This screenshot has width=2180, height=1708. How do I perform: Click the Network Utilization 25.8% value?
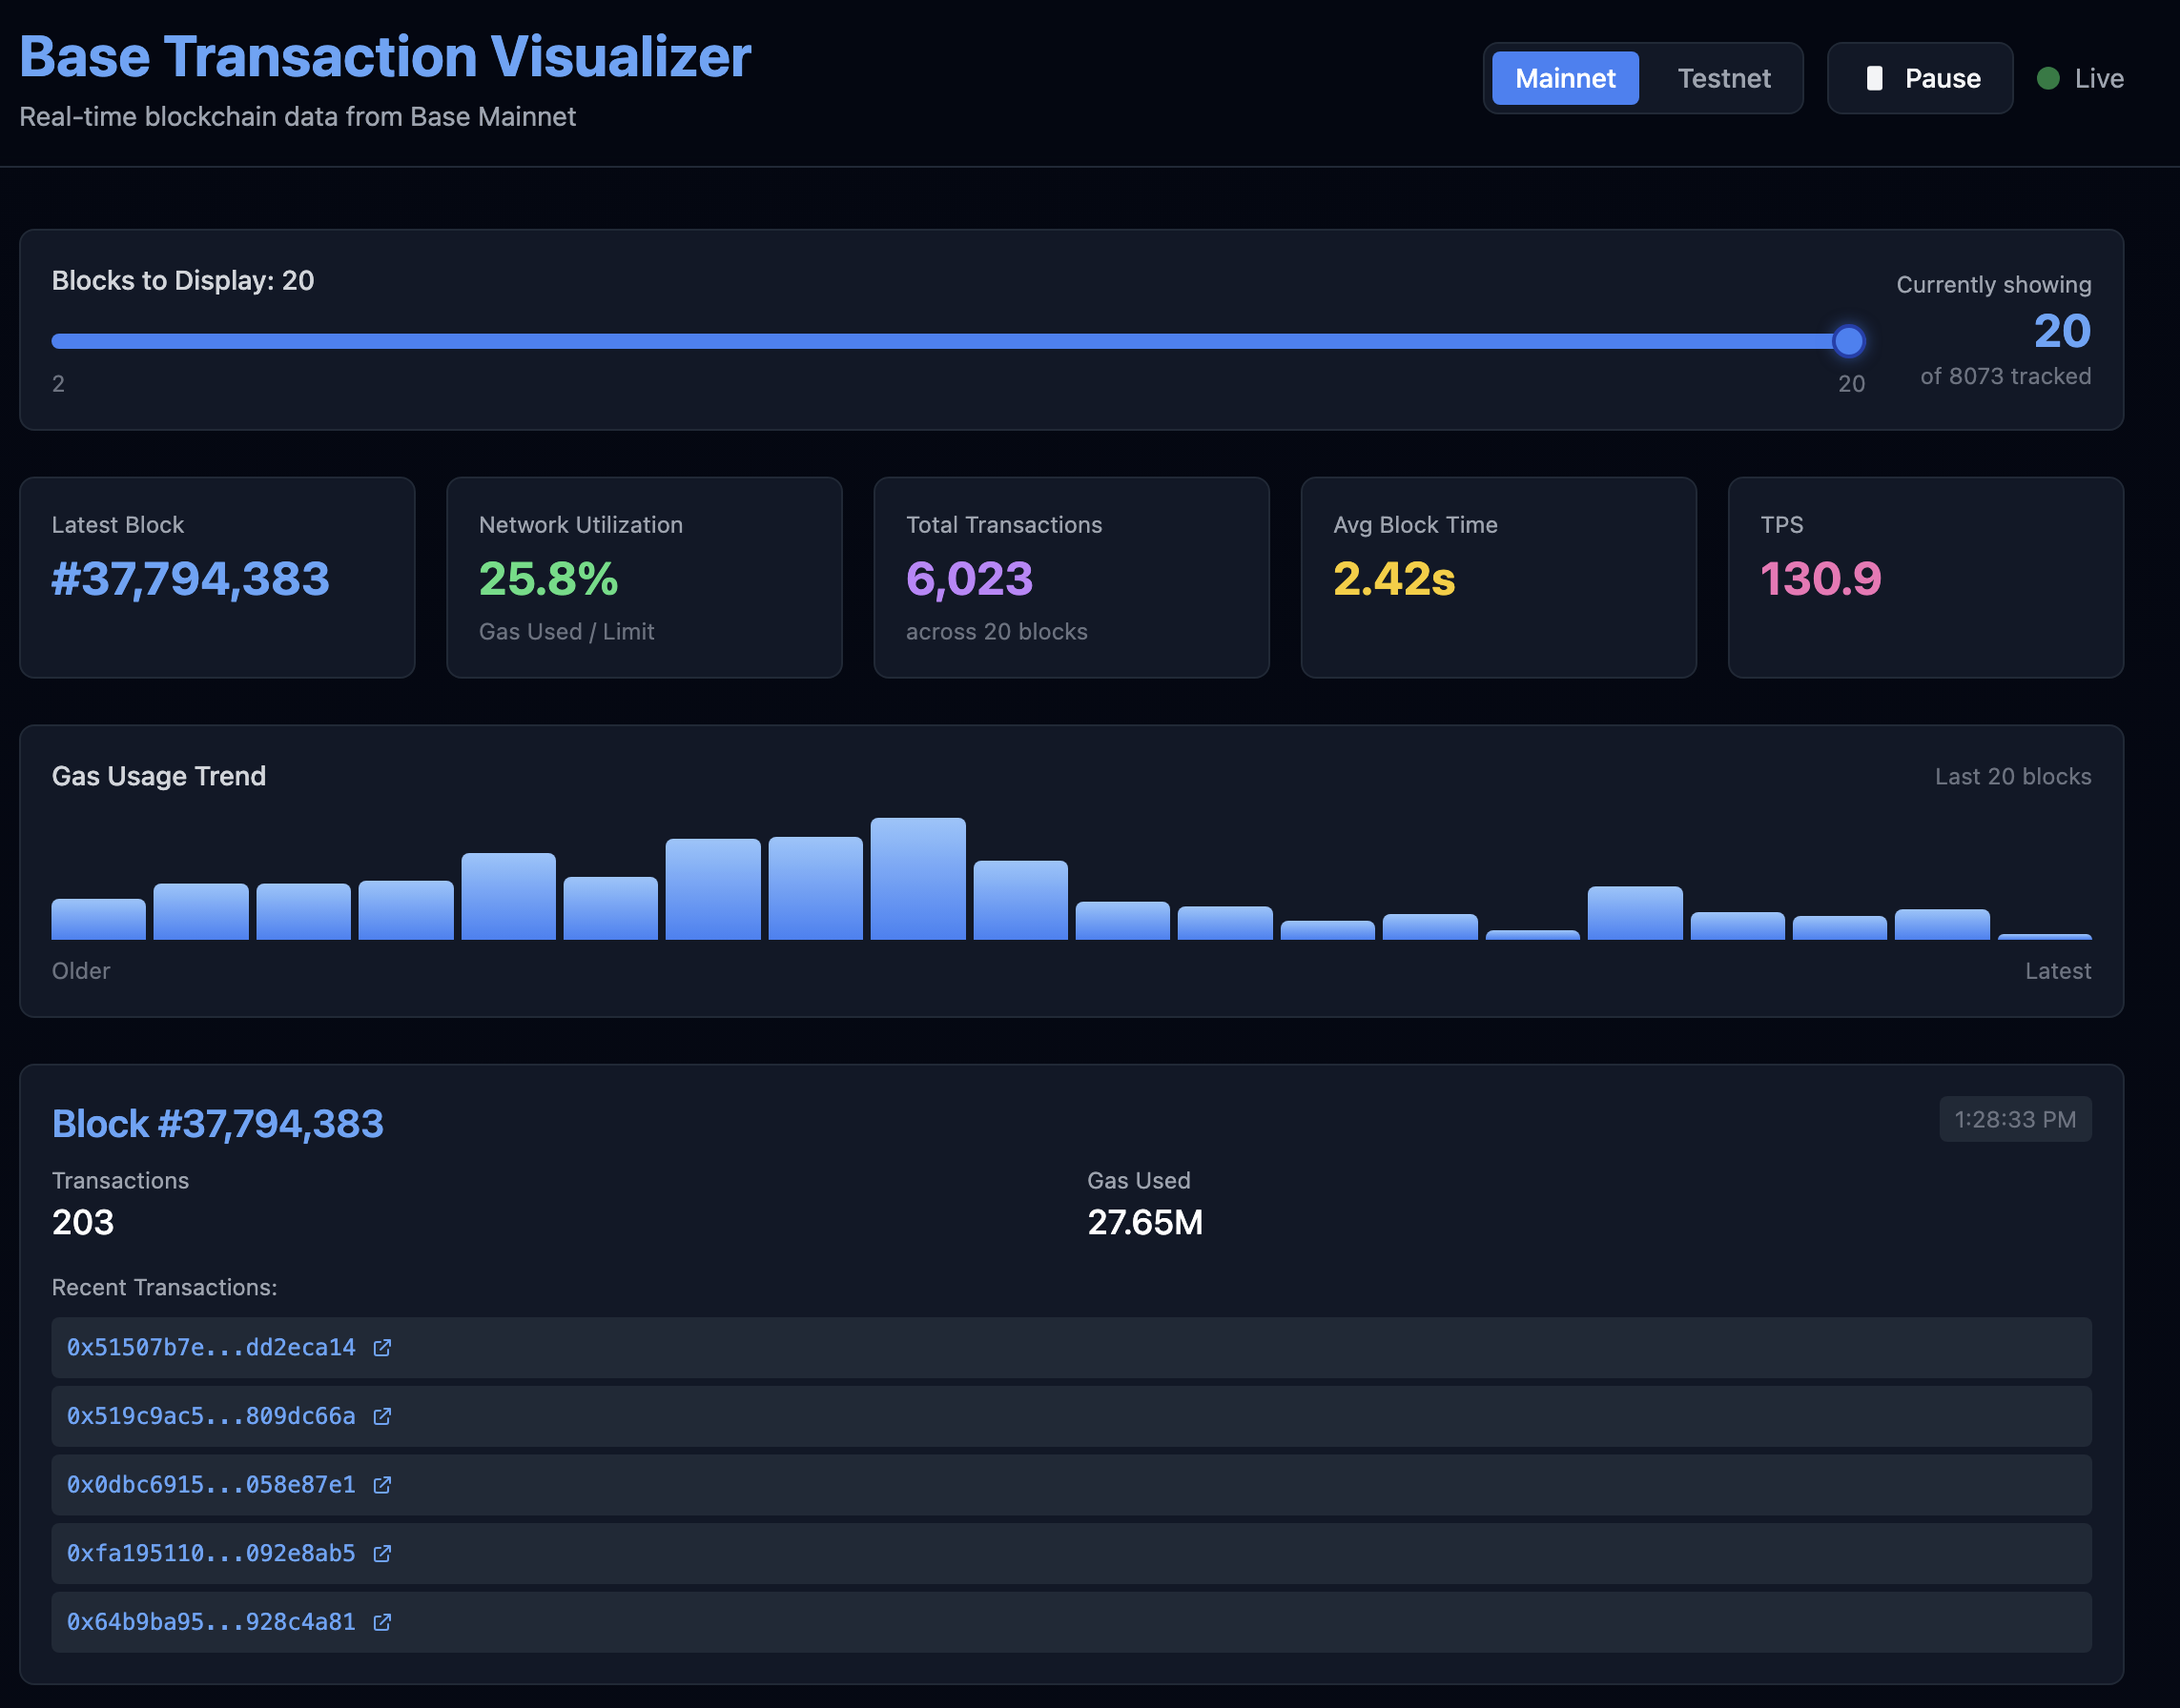548,579
